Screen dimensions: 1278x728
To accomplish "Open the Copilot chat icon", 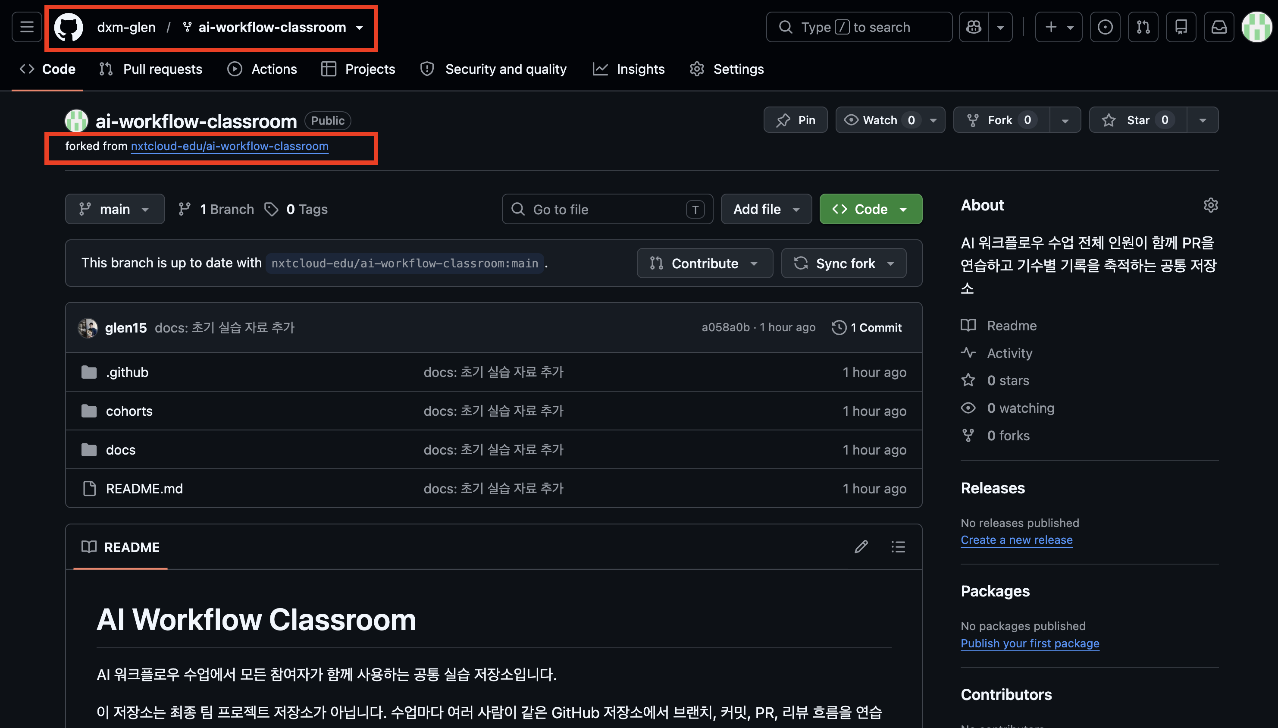I will [974, 27].
